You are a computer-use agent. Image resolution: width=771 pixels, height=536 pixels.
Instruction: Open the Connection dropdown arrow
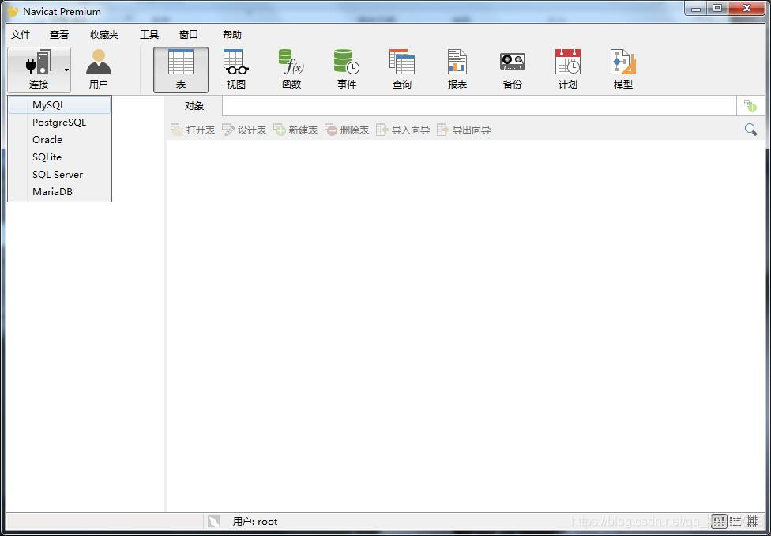click(66, 70)
